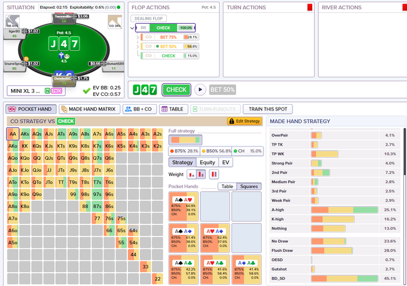Click the dealer button chip on table
The width and height of the screenshot is (407, 286).
pyautogui.click(x=26, y=59)
